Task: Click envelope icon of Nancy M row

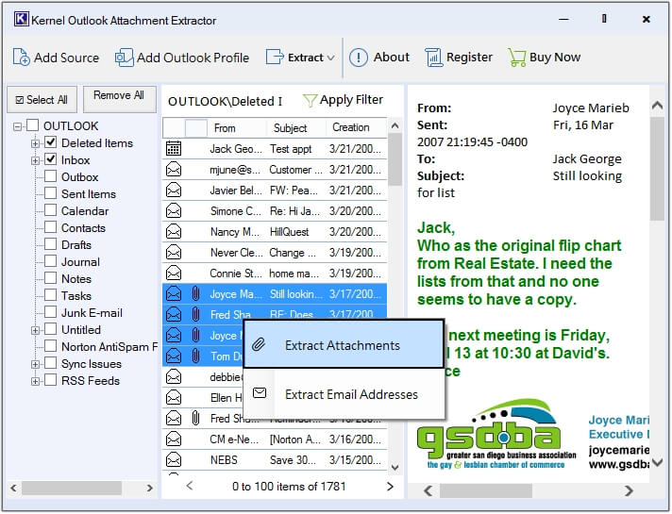Action: click(174, 232)
